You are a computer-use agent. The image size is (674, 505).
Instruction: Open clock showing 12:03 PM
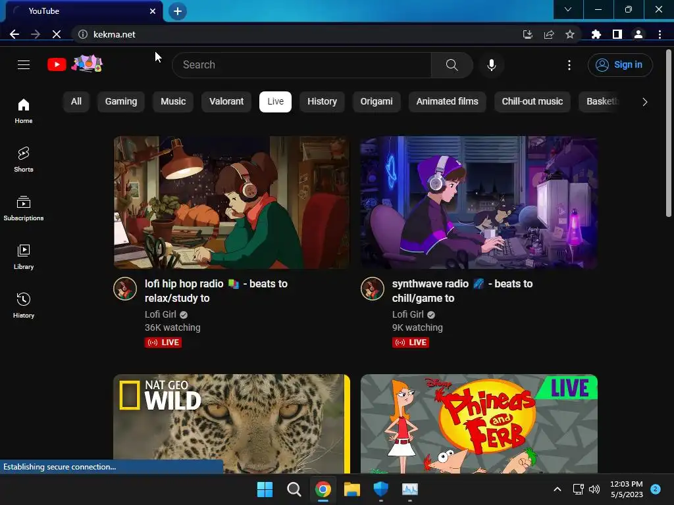tap(627, 489)
